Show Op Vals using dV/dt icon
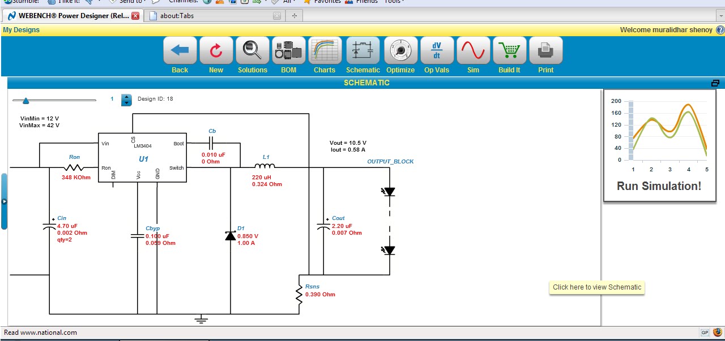Viewport: 725px width, 341px height. 436,51
